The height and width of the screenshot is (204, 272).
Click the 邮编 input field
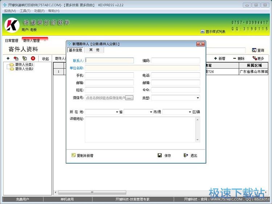(x=176, y=83)
